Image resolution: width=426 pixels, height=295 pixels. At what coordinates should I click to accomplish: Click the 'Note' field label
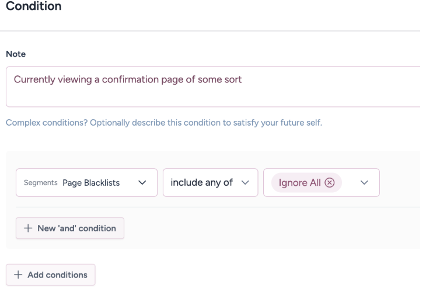15,54
